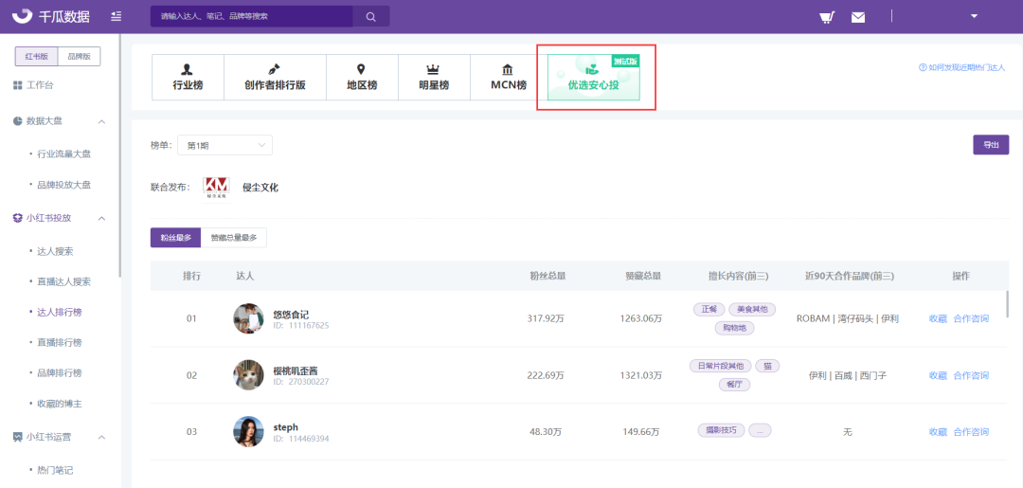This screenshot has width=1023, height=488.
Task: Open 行业流量大盘
Action: click(63, 154)
